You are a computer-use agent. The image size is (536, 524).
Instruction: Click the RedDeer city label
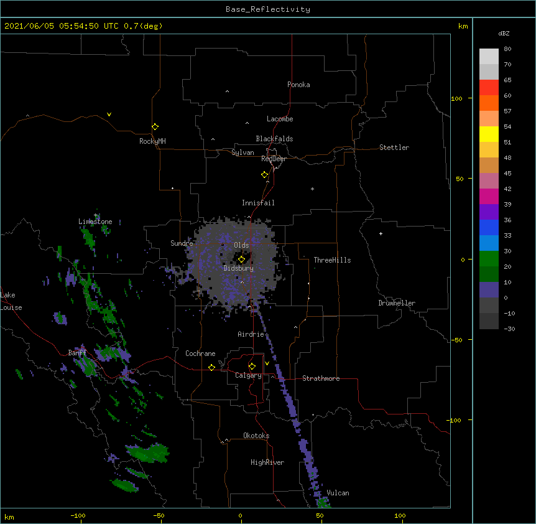point(274,159)
